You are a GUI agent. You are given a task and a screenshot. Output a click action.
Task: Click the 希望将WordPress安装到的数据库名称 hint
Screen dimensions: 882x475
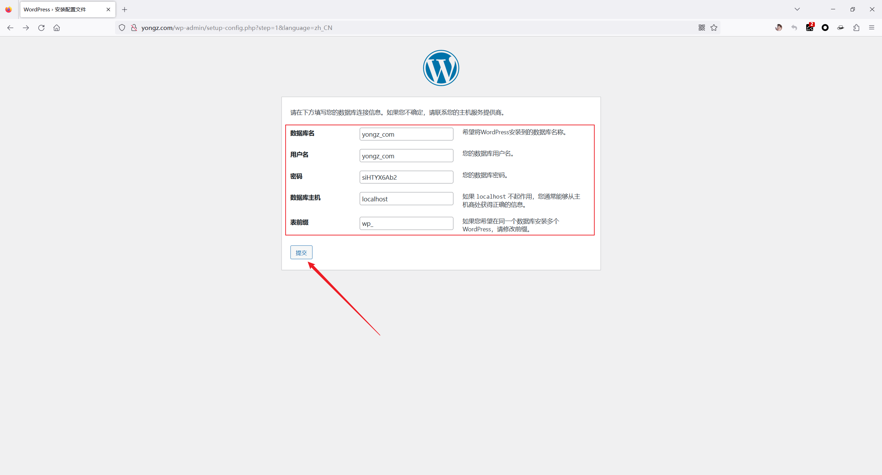(x=514, y=132)
